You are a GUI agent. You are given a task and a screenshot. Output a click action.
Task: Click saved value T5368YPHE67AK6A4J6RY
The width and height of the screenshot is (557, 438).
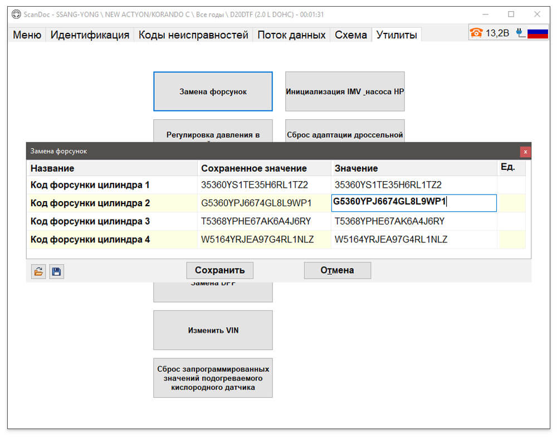(x=256, y=221)
